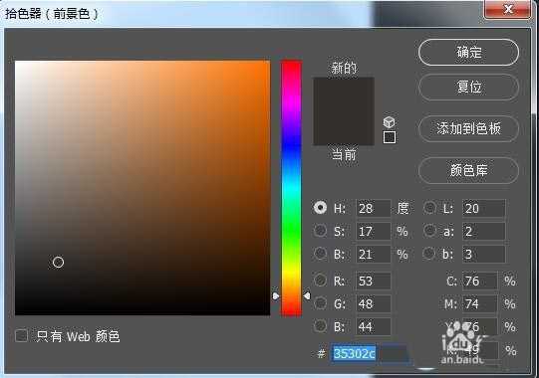Screen dimensions: 539x378
Task: Select the R red radio button
Action: point(321,281)
